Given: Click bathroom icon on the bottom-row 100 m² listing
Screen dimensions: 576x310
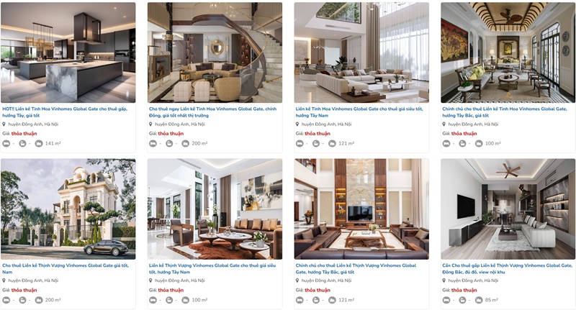Looking at the screenshot, I should coord(169,300).
